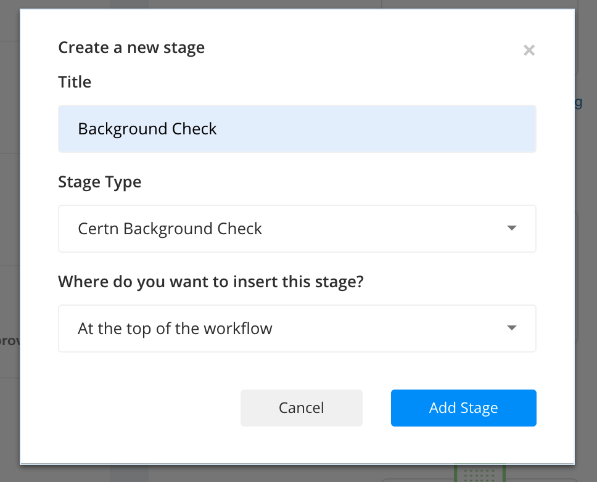Screen dimensions: 597x482
Task: Click the Stage Type label
Action: [99, 181]
